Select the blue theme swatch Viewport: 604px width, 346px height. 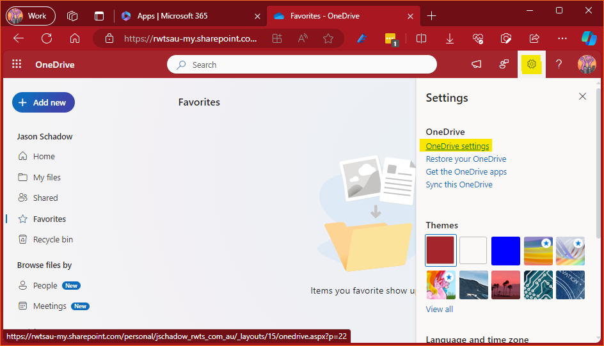(505, 251)
